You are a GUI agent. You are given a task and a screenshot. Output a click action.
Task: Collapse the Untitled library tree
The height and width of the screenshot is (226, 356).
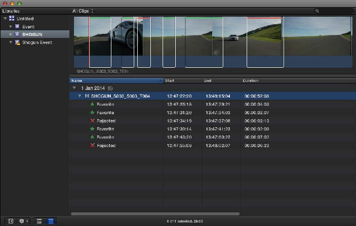click(x=5, y=19)
